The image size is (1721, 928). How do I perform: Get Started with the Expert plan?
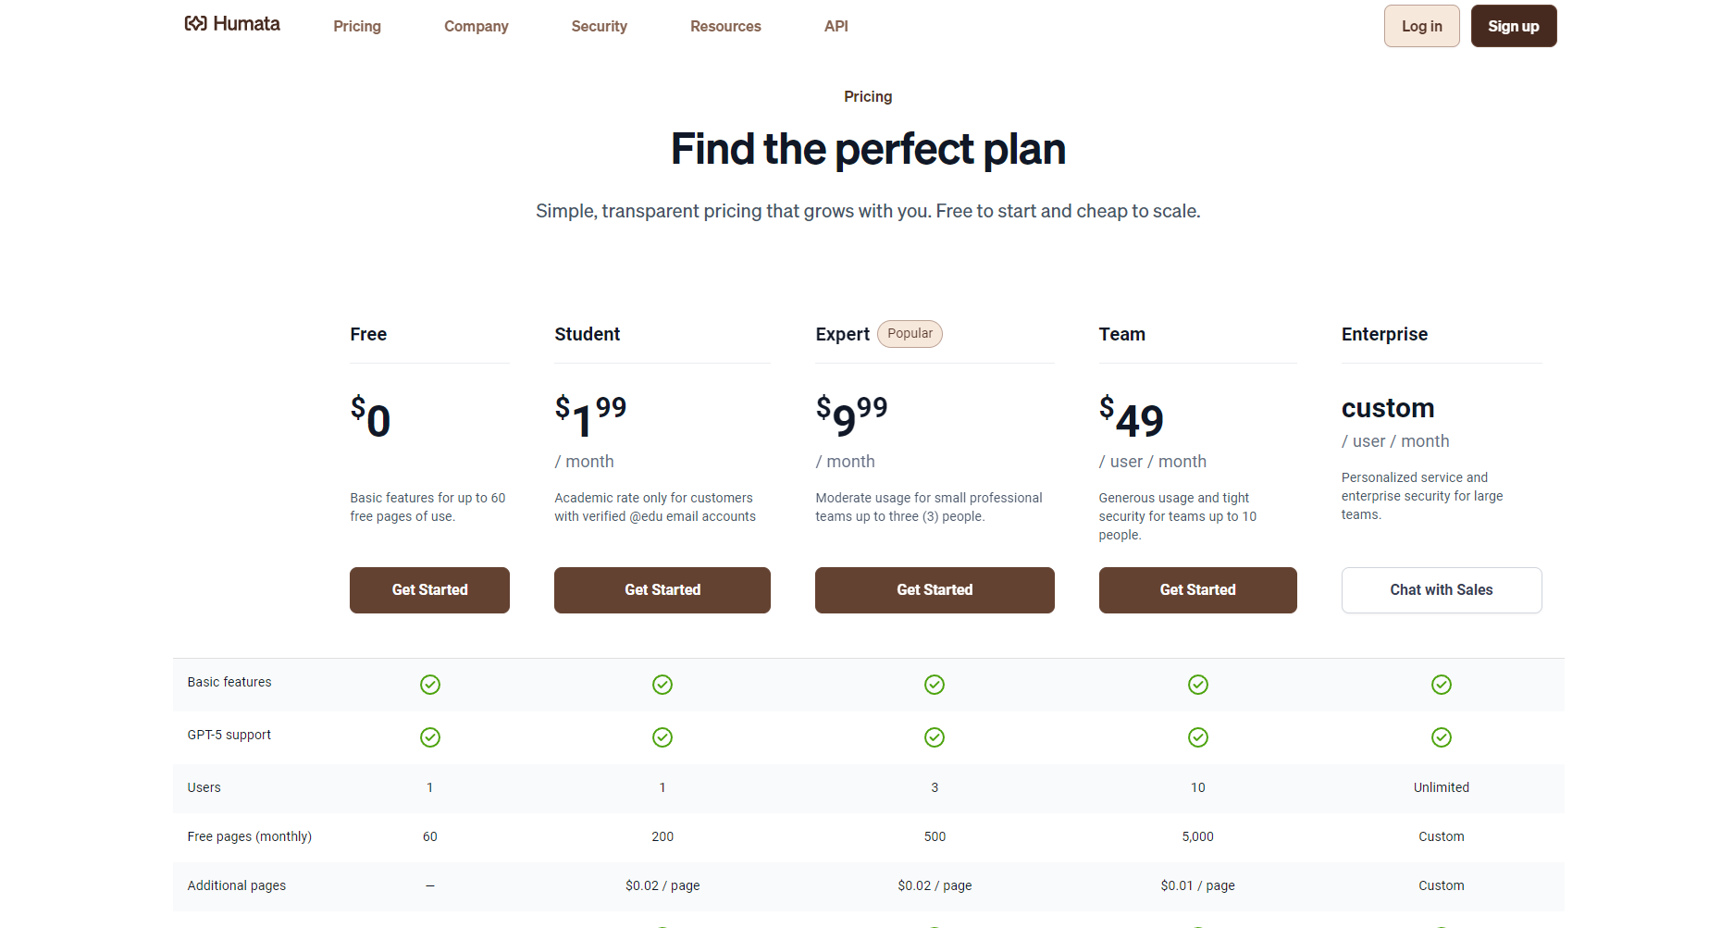[935, 590]
